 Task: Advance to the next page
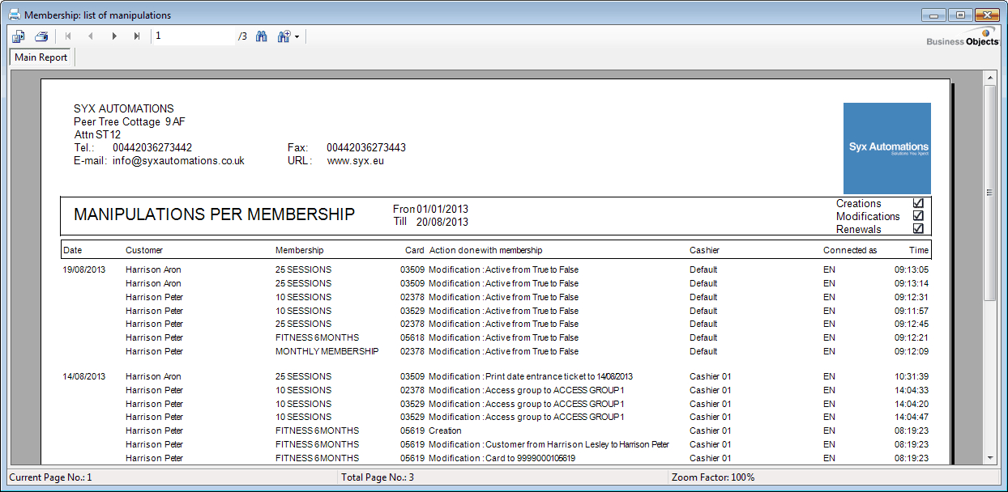pos(114,36)
